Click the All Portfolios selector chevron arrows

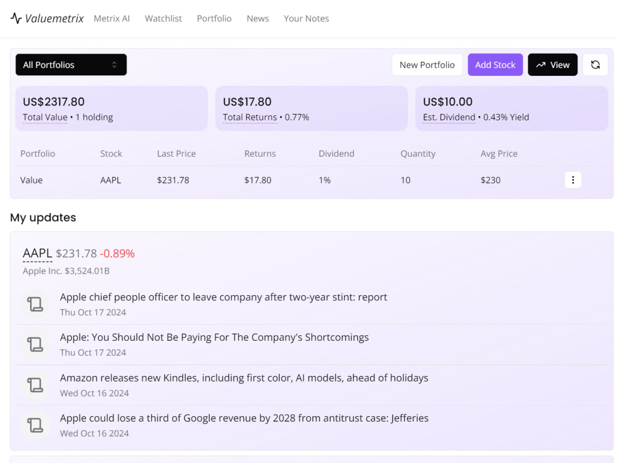click(x=114, y=65)
